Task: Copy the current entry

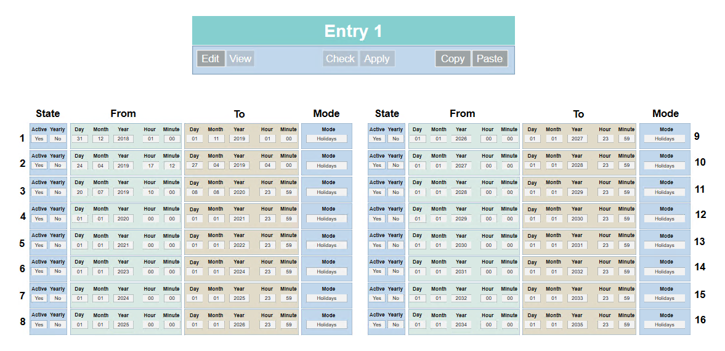Action: (x=453, y=58)
